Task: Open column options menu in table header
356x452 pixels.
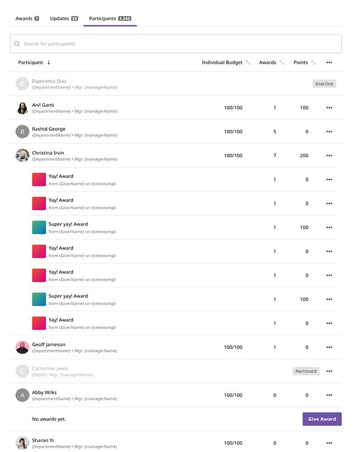Action: (329, 63)
